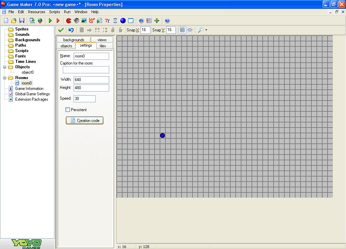Add a new time line with hourglass icon
This screenshot has height=249, width=346.
click(115, 21)
